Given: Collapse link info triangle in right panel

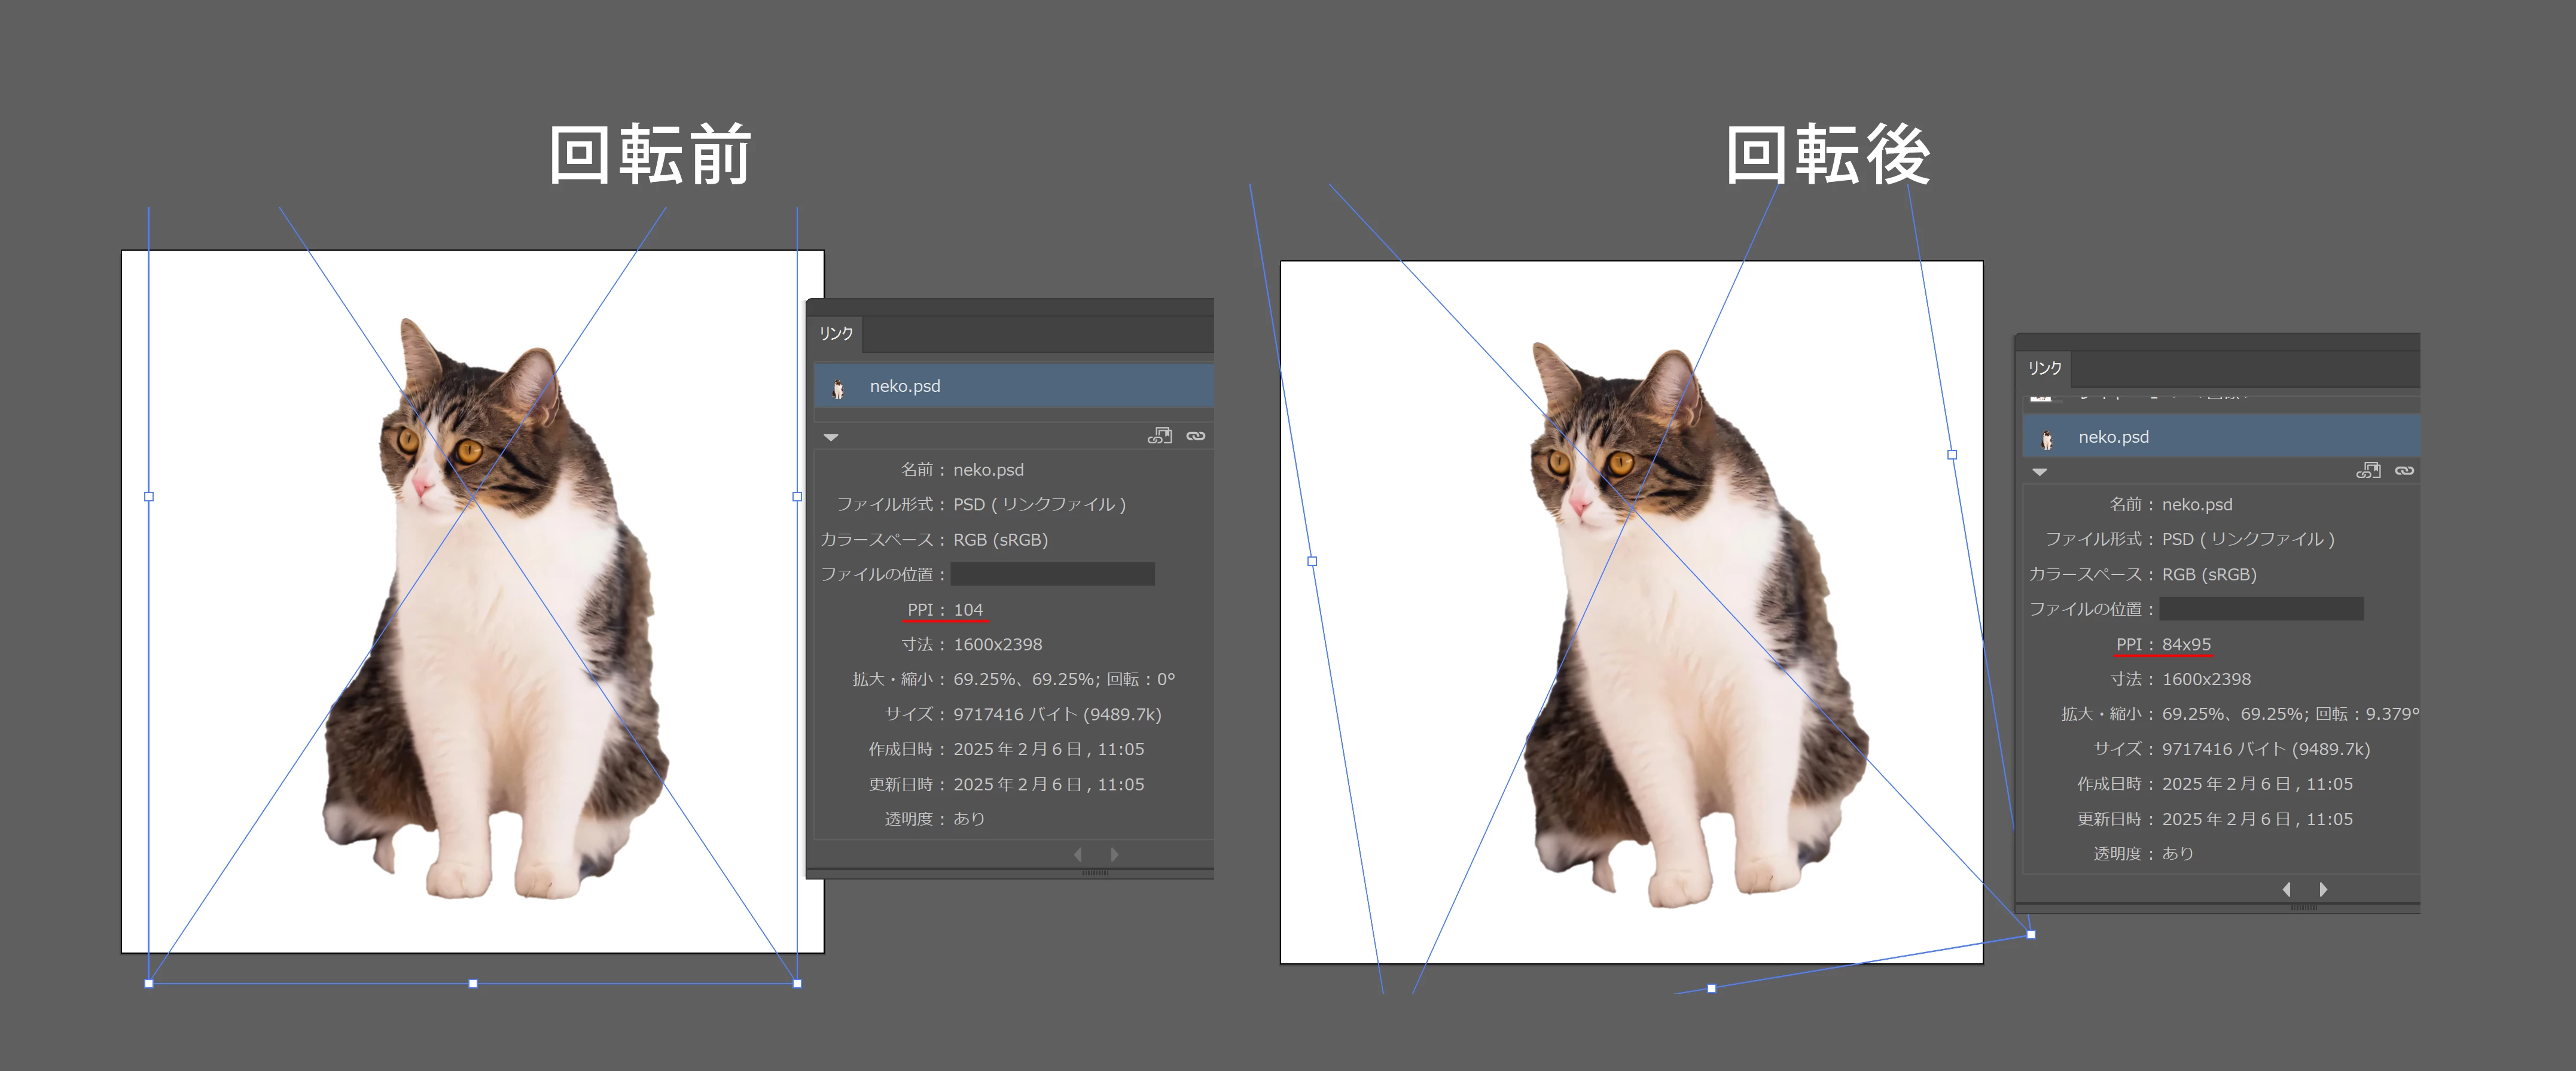Looking at the screenshot, I should coord(2040,472).
